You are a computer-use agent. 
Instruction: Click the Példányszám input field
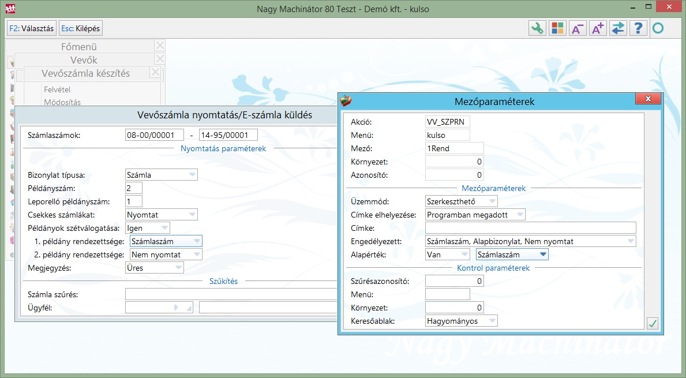click(133, 188)
